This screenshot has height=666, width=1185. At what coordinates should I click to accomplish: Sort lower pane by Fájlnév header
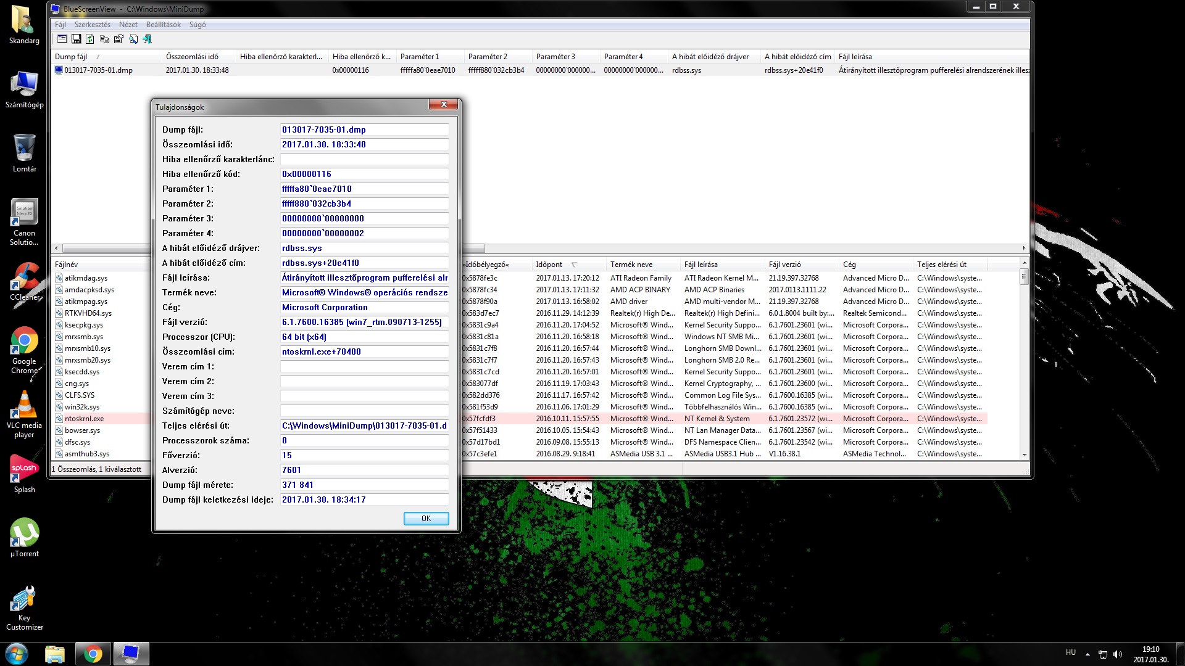(x=102, y=265)
